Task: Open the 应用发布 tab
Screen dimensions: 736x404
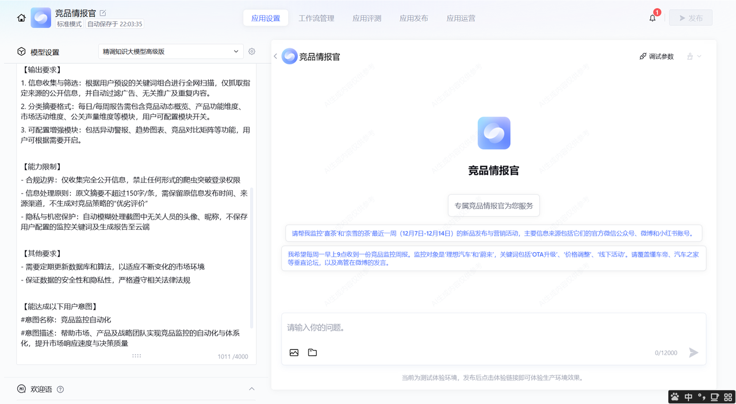Action: click(x=413, y=18)
